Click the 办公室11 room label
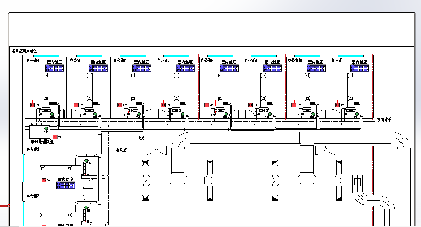The image size is (421, 227). (339, 60)
